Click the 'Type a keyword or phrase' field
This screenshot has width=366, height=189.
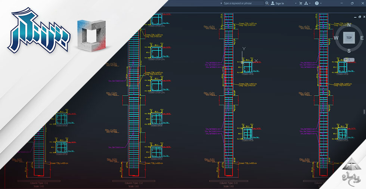[x=243, y=3]
